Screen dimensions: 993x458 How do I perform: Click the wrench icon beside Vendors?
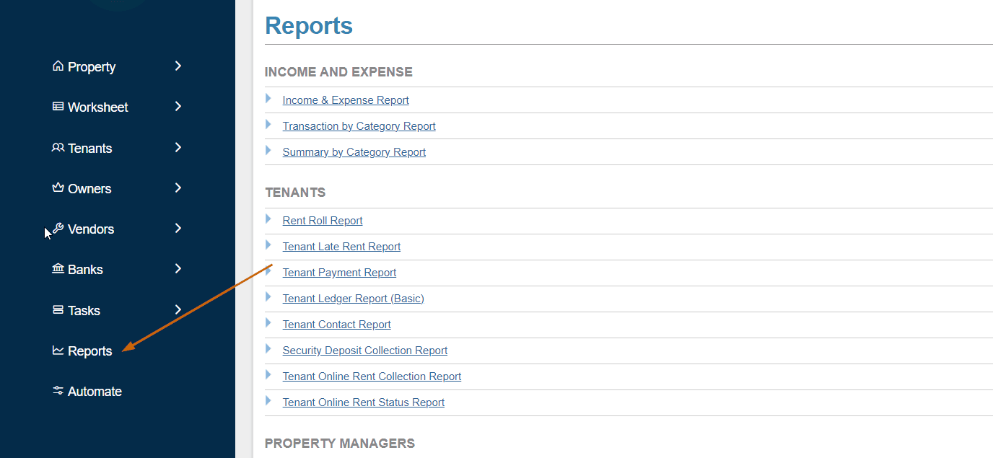(58, 229)
